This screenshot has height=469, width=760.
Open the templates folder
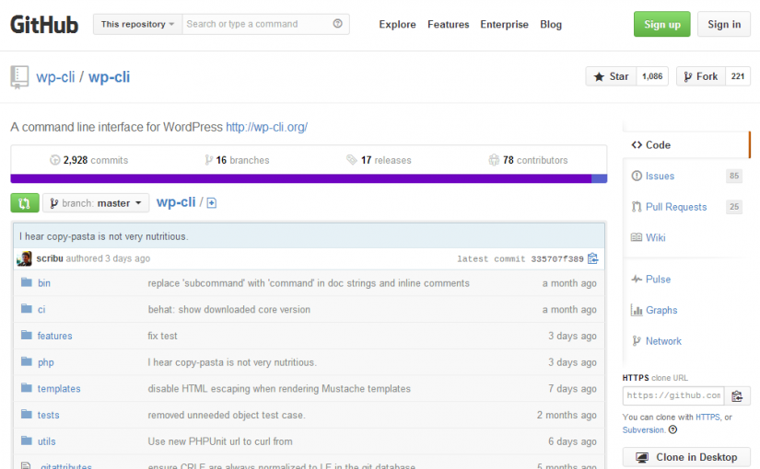point(59,388)
